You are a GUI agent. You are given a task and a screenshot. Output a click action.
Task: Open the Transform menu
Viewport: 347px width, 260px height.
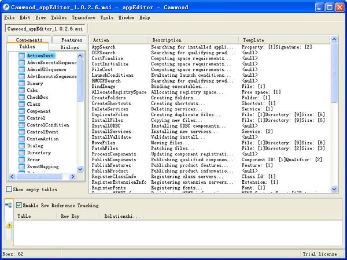(x=83, y=18)
